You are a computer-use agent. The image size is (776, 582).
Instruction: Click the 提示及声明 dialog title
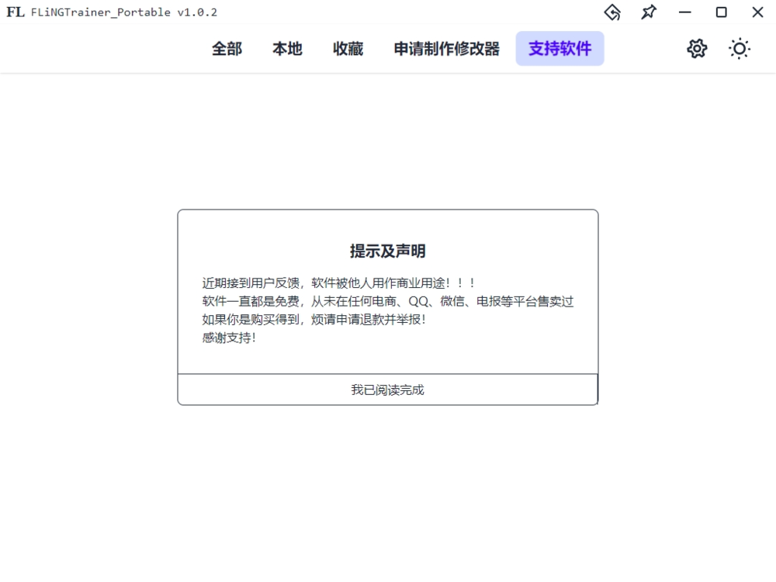point(387,251)
